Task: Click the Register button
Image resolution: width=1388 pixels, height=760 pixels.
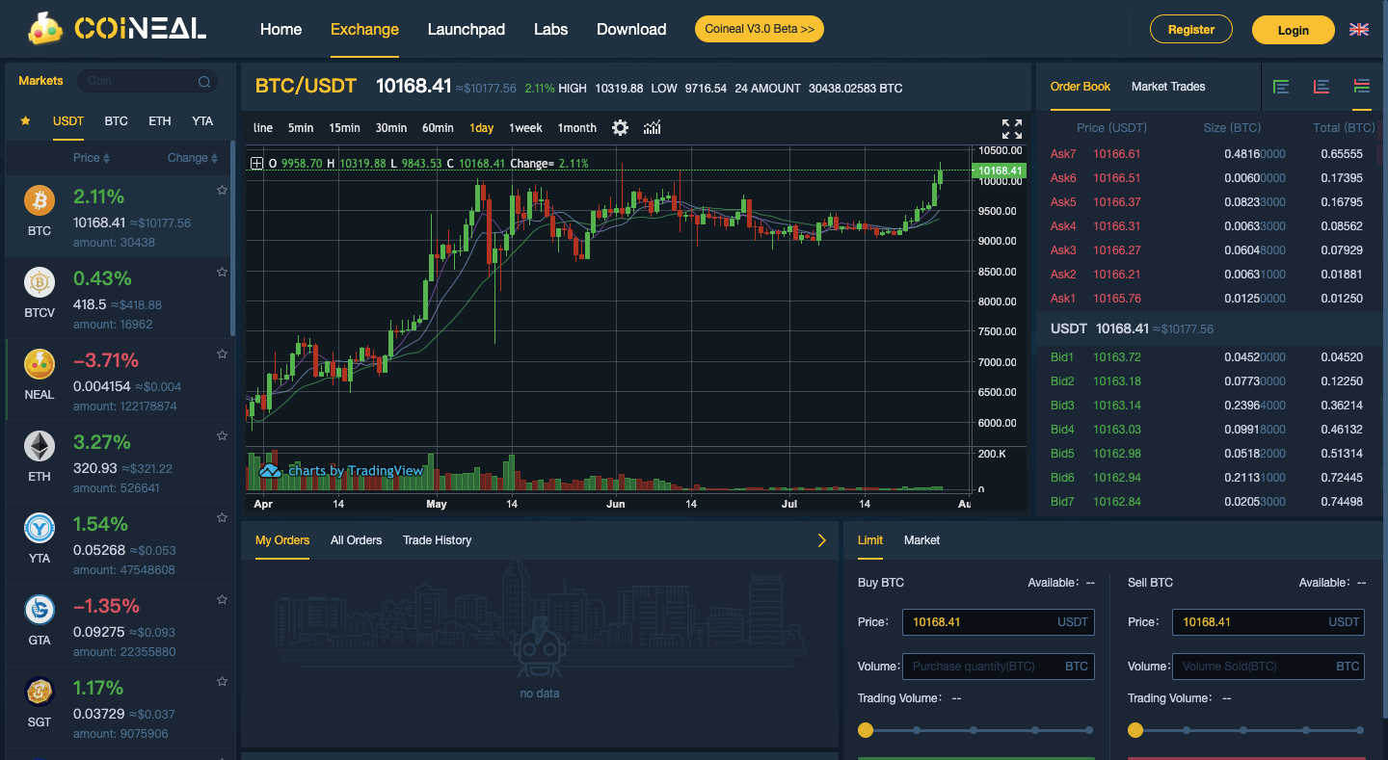Action: [1191, 29]
